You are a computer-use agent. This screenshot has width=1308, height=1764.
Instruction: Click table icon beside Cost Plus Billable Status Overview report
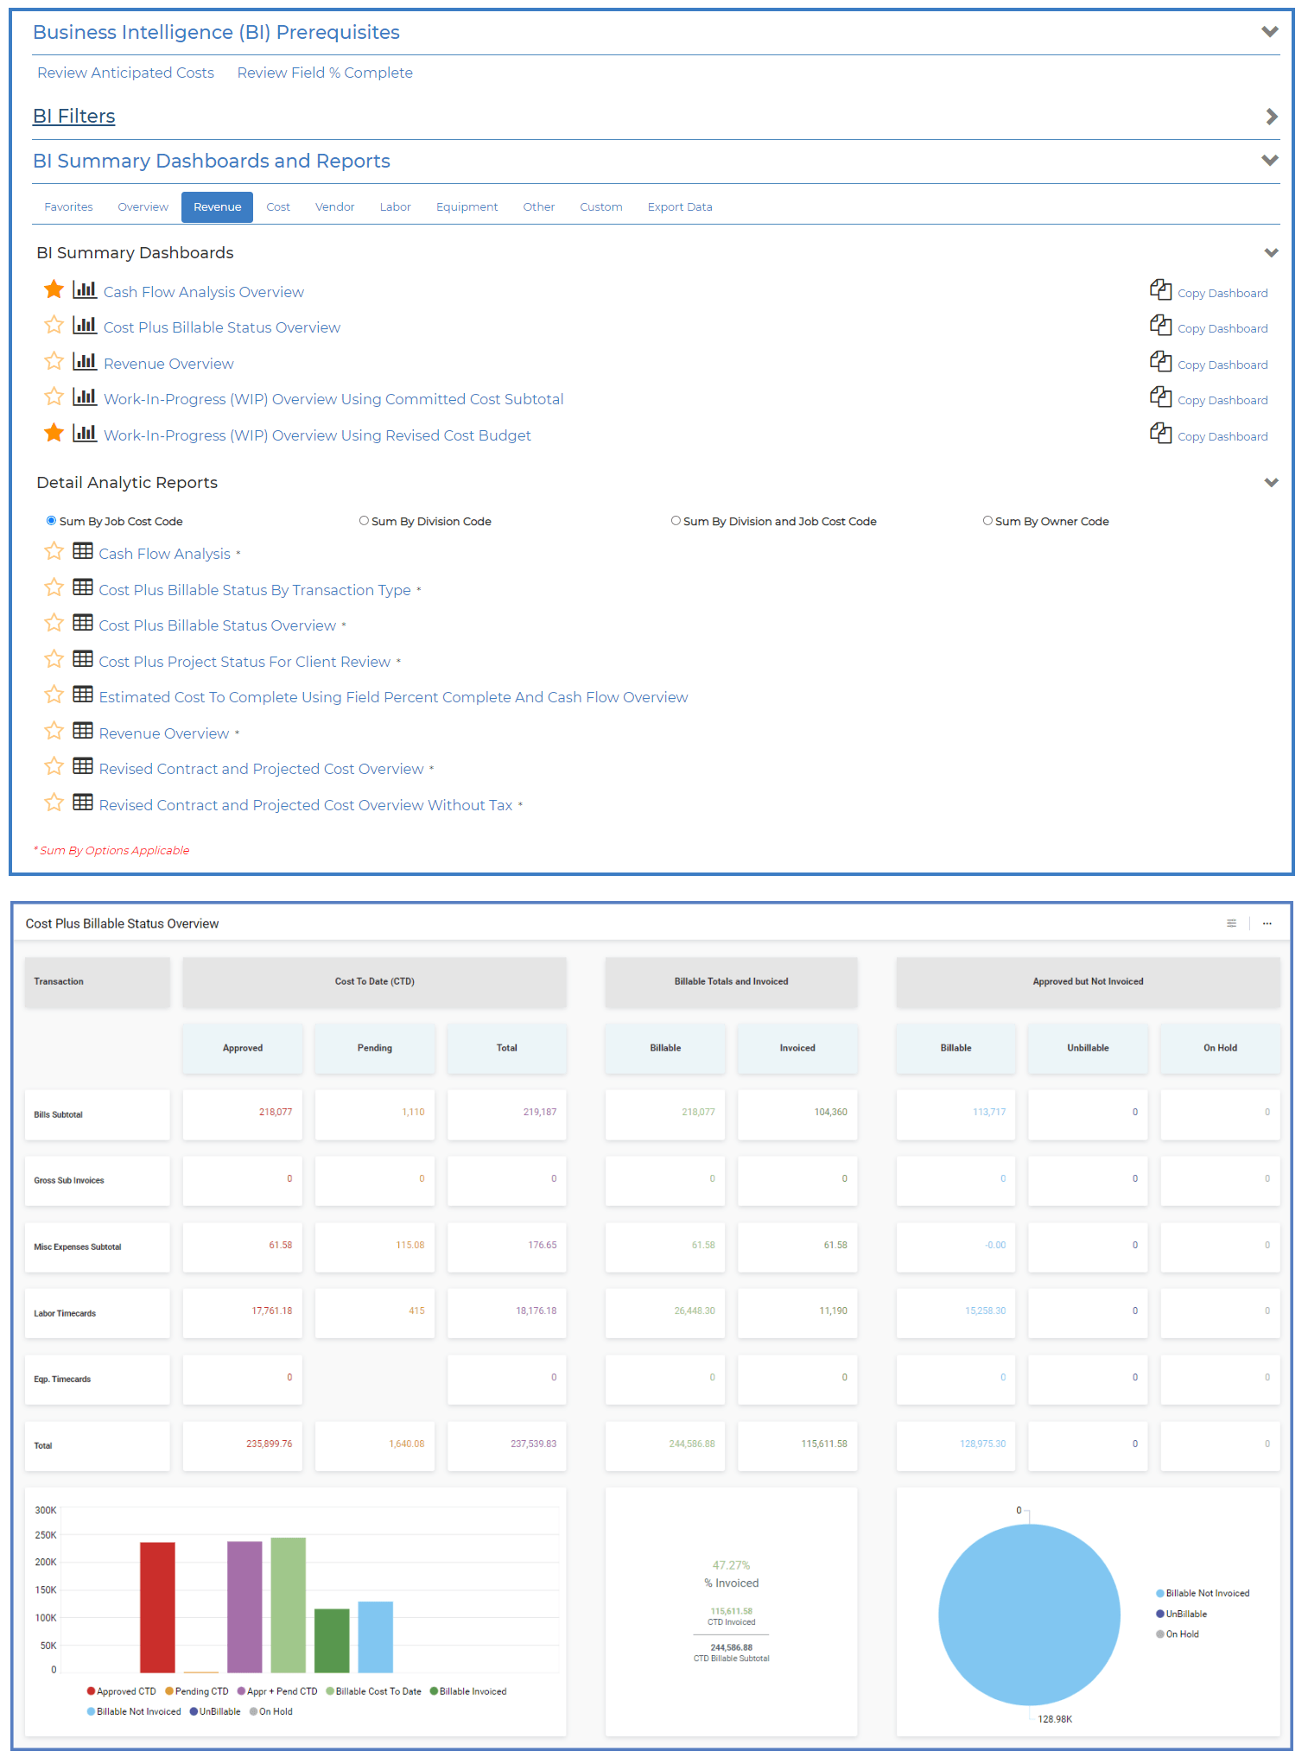click(x=83, y=623)
